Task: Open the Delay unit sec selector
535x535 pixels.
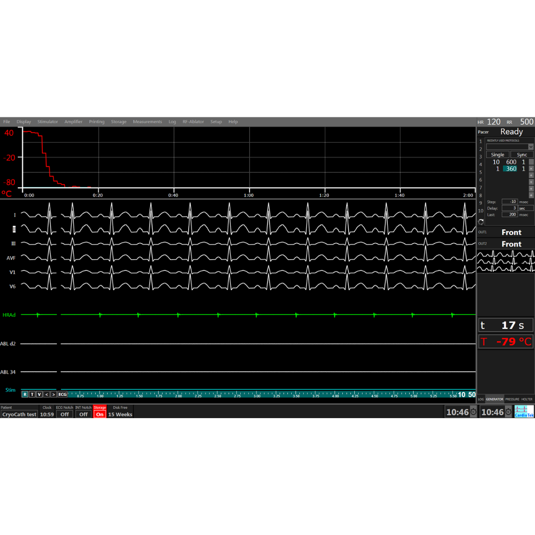Action: pos(526,208)
